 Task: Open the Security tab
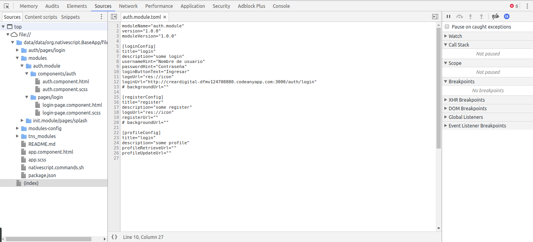pyautogui.click(x=221, y=6)
